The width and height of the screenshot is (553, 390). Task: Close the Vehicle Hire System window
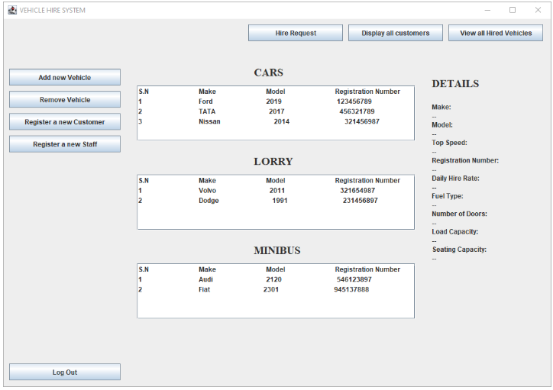pyautogui.click(x=538, y=10)
